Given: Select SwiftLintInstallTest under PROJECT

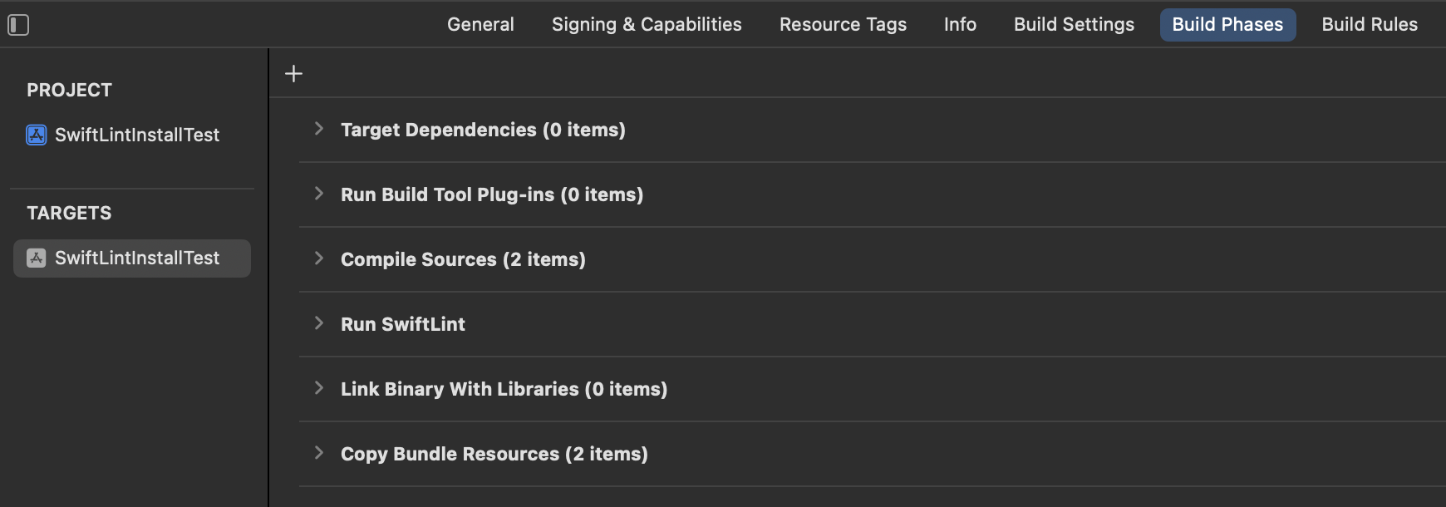Looking at the screenshot, I should [x=137, y=135].
